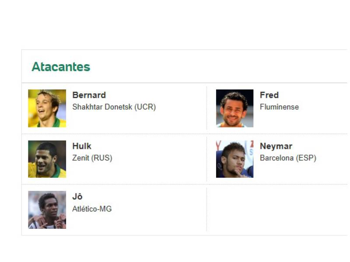350x262 pixels.
Task: Open the Fred name link
Action: coord(269,95)
